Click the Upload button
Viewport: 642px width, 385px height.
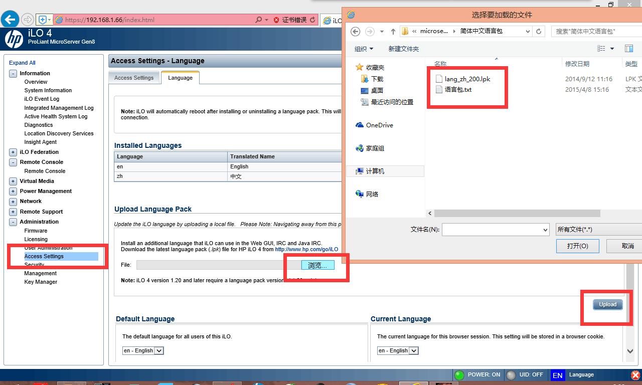tap(608, 304)
